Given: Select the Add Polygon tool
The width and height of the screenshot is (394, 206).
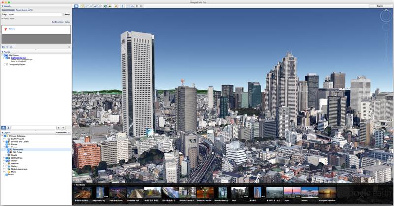Looking at the screenshot, I should 87,6.
